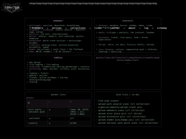The height and width of the screenshot is (139, 186).
Task: Open the about nav link
Action: click(132, 28)
